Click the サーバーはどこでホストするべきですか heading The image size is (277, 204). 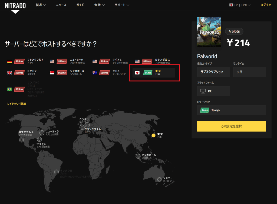[x=51, y=44]
